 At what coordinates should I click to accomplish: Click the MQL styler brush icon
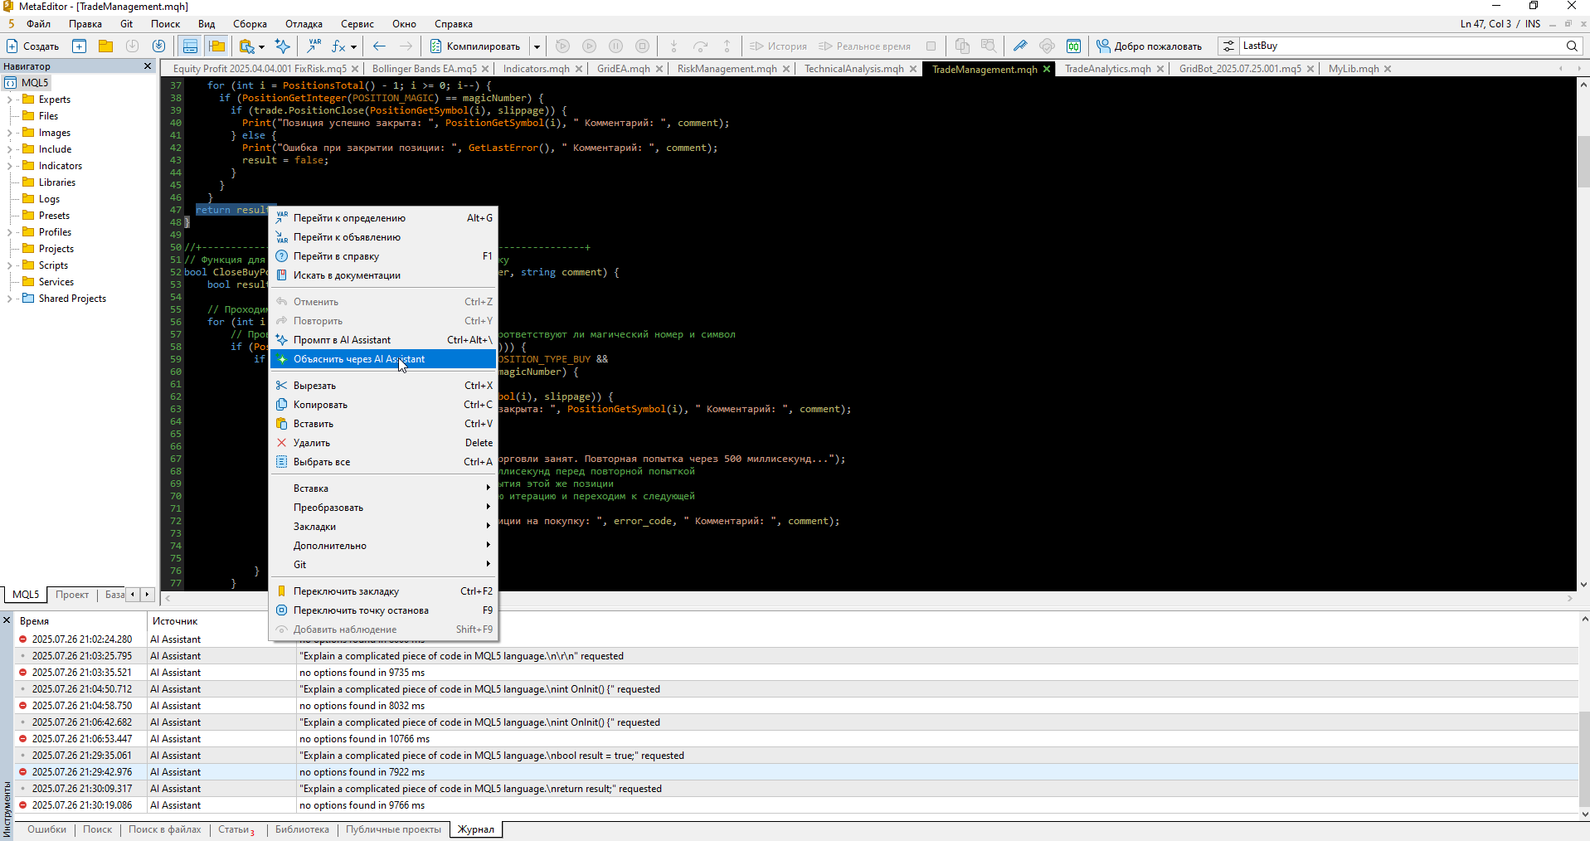click(x=1020, y=46)
